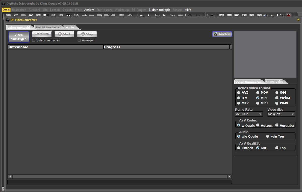Click the DigiFoto app icon in title bar

tap(3, 3)
